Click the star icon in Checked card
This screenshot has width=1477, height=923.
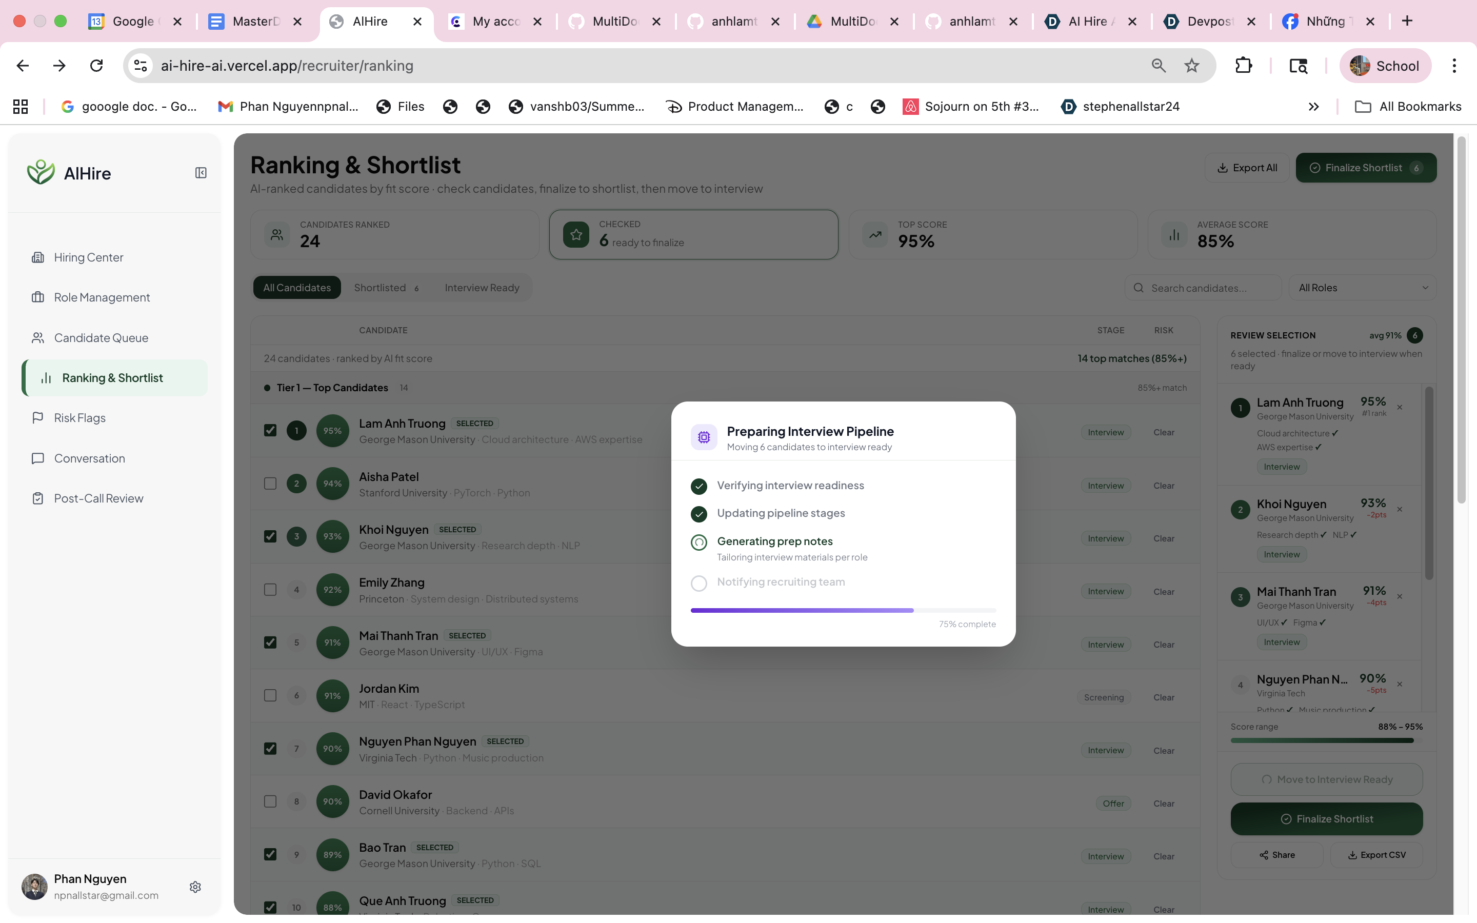(x=575, y=234)
